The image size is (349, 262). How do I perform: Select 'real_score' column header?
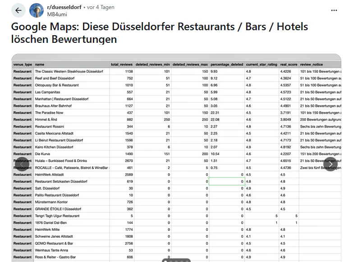click(289, 64)
